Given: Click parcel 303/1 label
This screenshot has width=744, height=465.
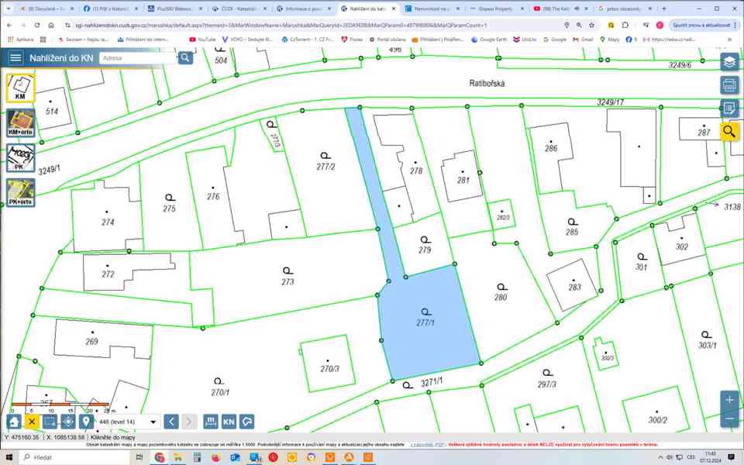Looking at the screenshot, I should tap(707, 346).
